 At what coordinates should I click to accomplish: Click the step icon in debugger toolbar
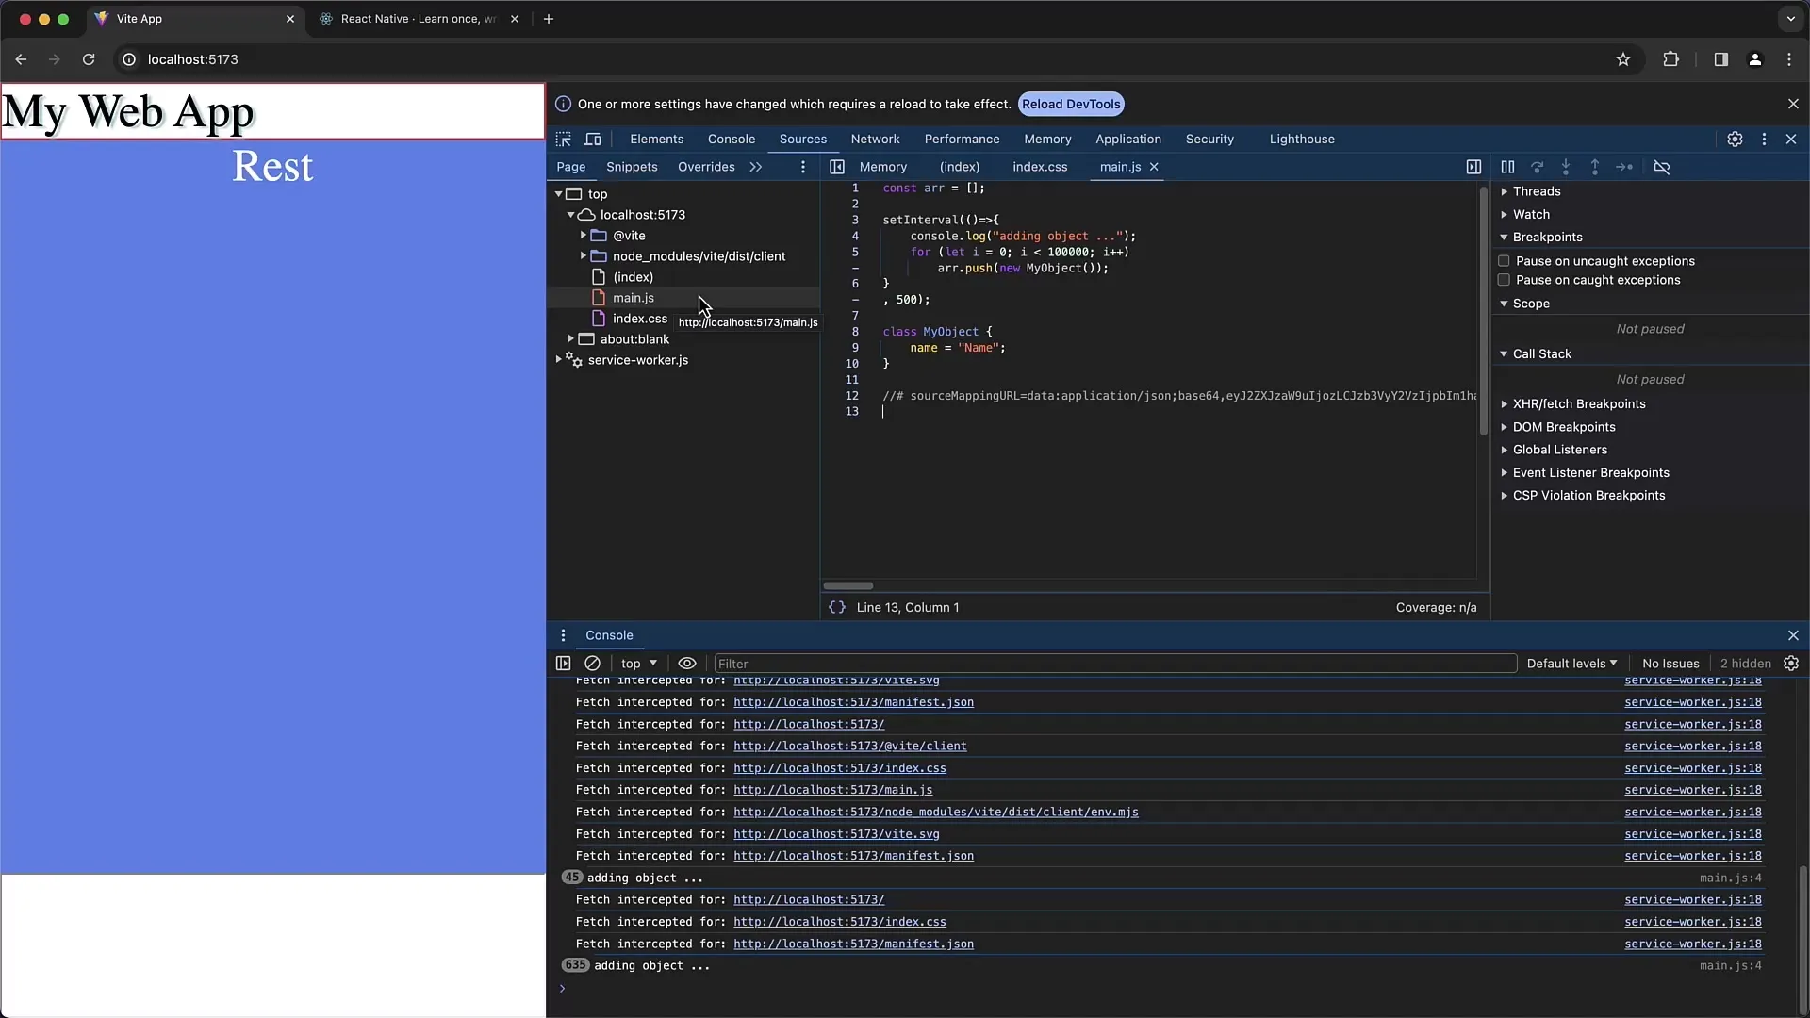pos(1624,167)
